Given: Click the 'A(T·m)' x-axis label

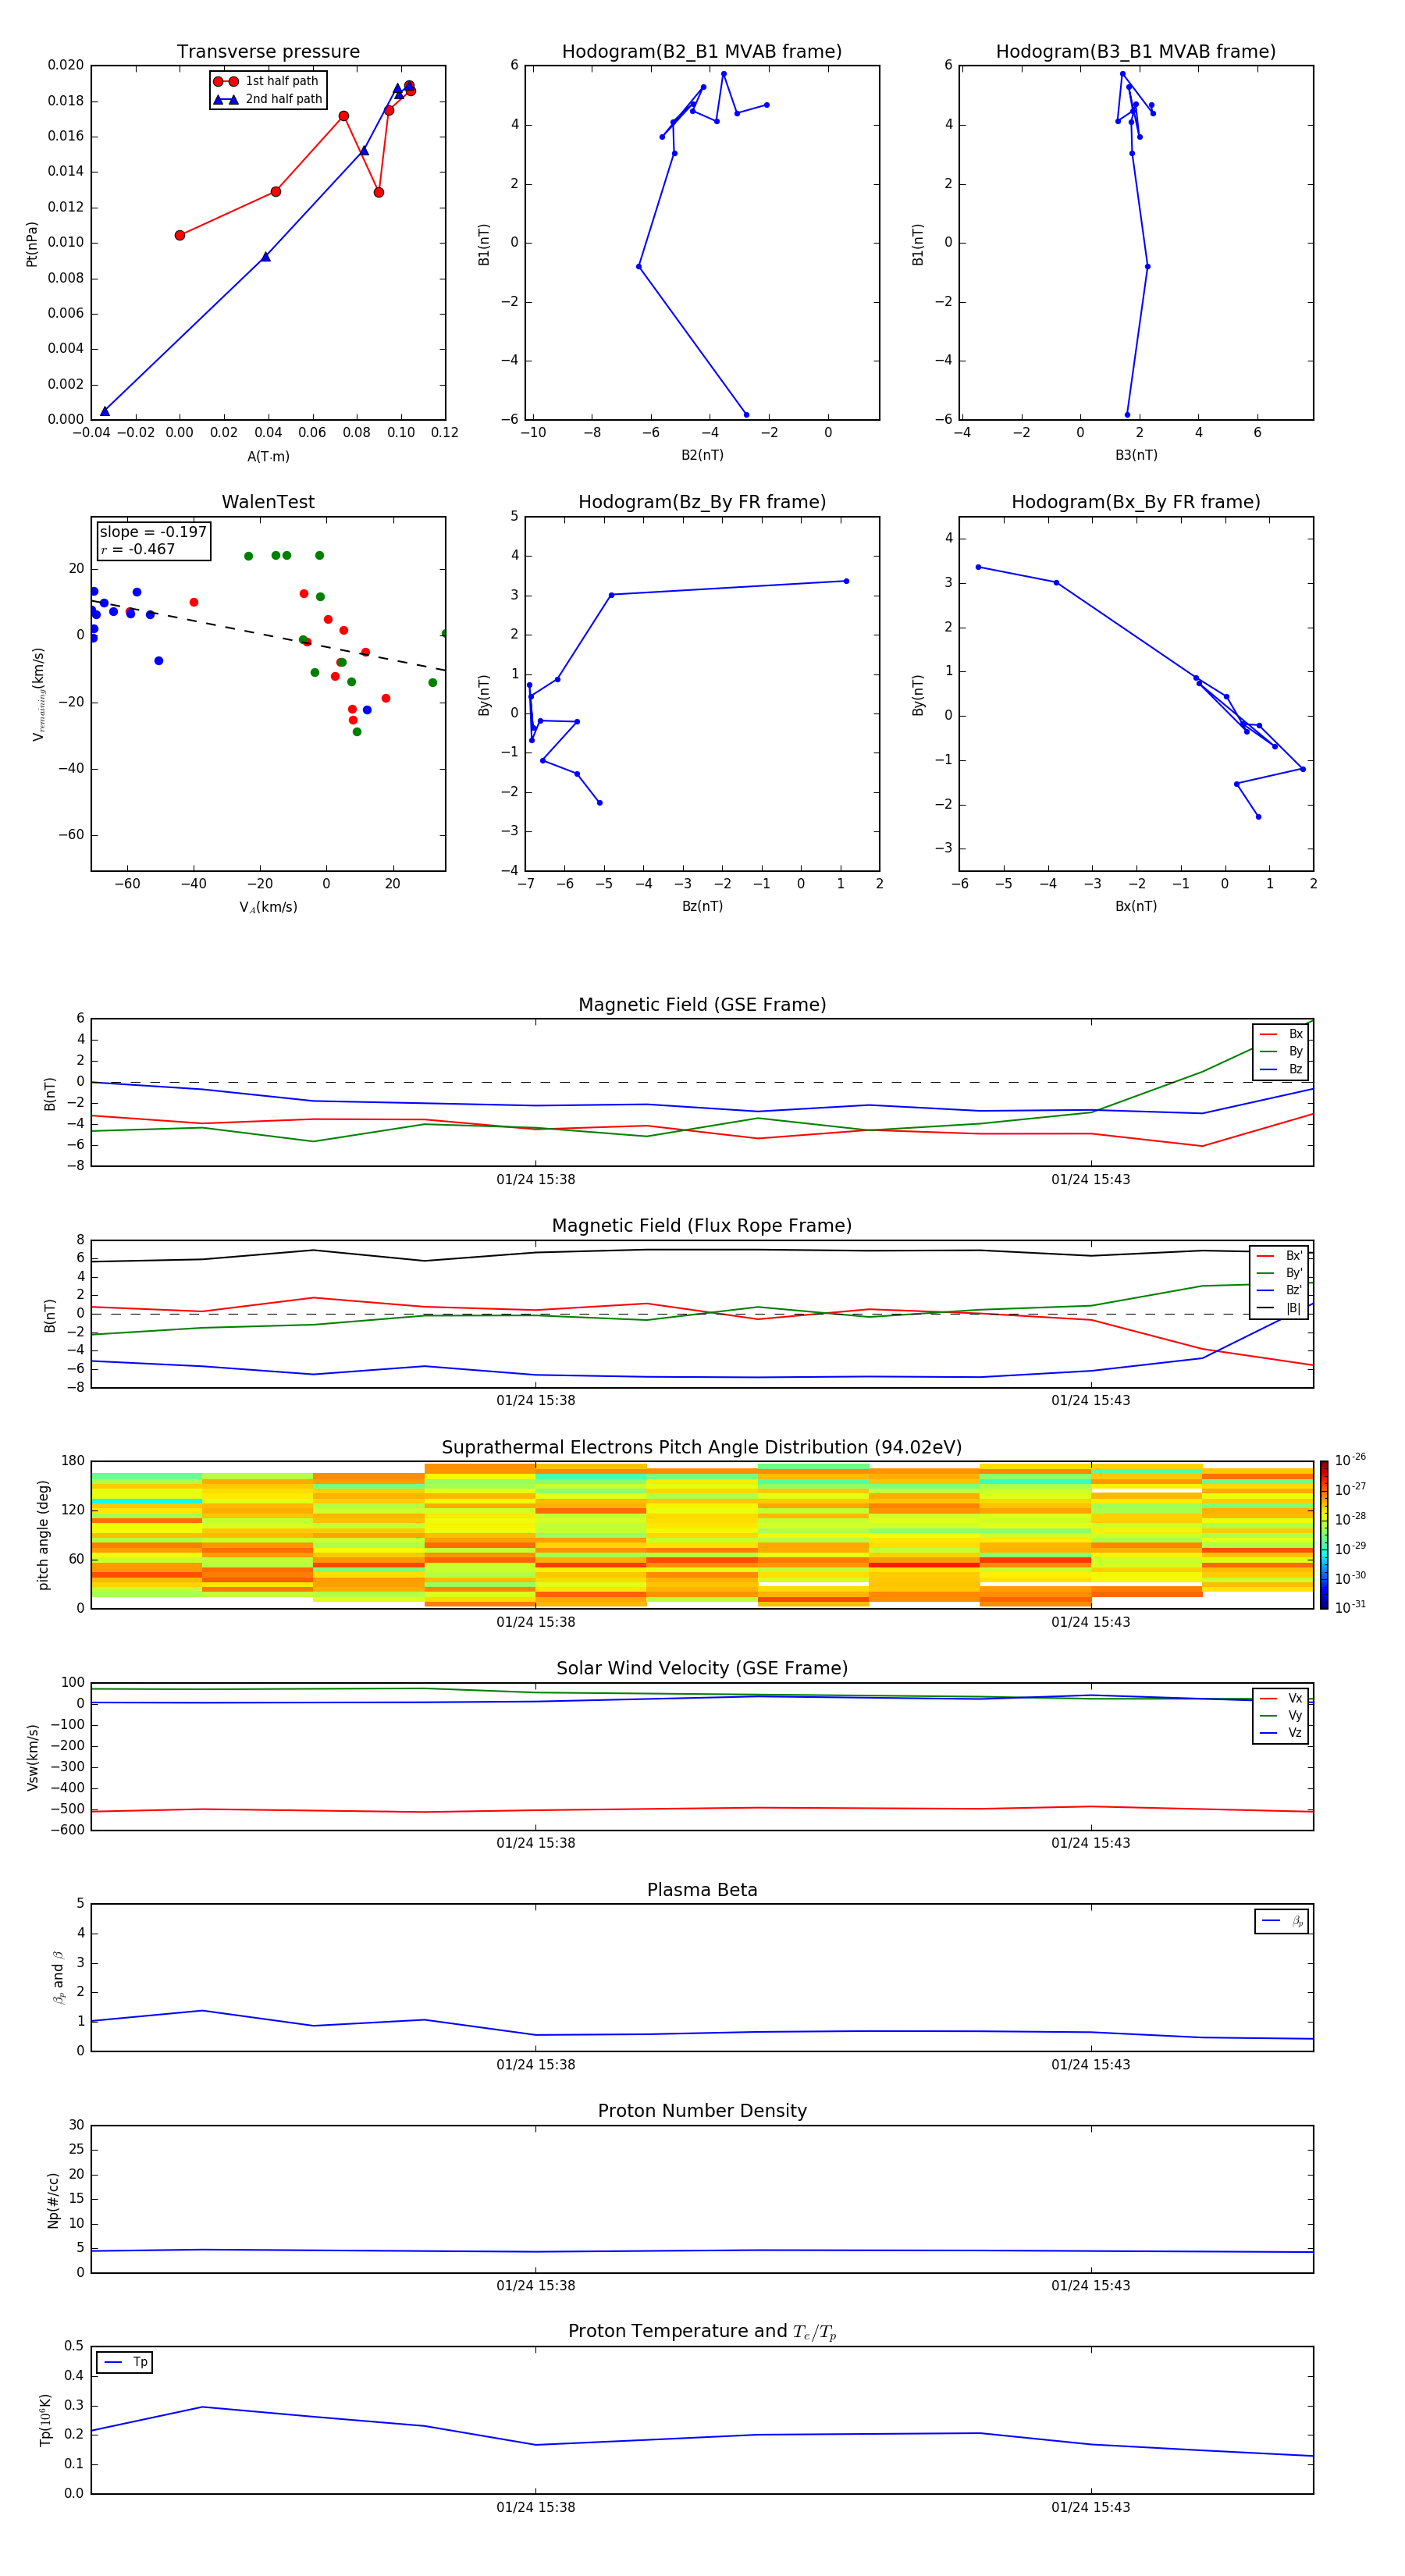Looking at the screenshot, I should point(268,457).
